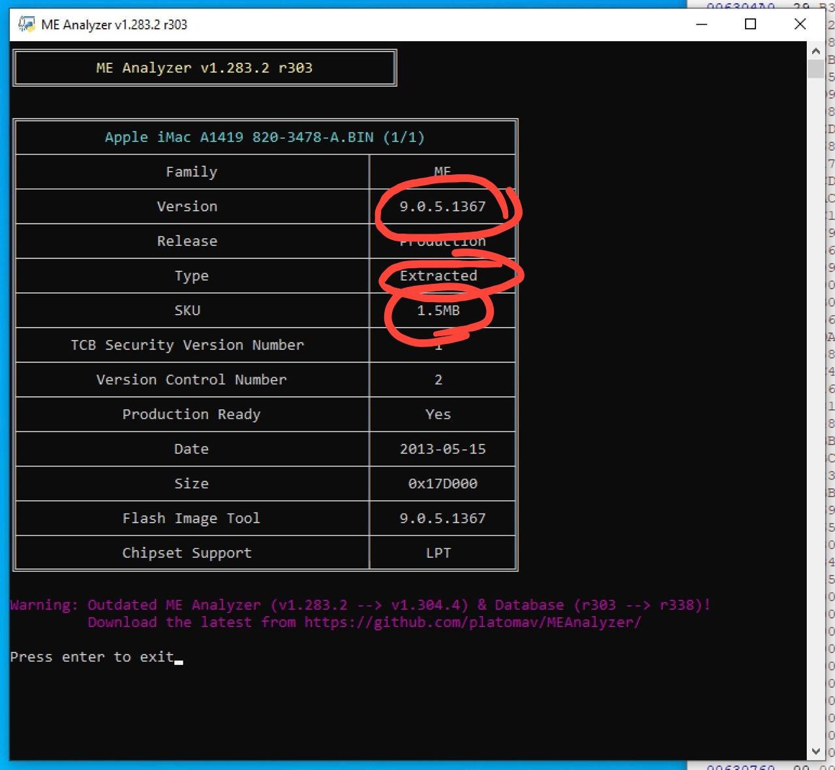This screenshot has width=835, height=770.
Task: Click the date value 2013-05-15
Action: click(442, 449)
